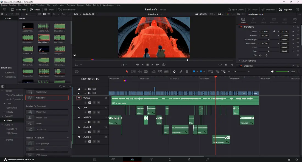The width and height of the screenshot is (302, 162).
Task: Toggle the Effects panel button
Action: 35,10
